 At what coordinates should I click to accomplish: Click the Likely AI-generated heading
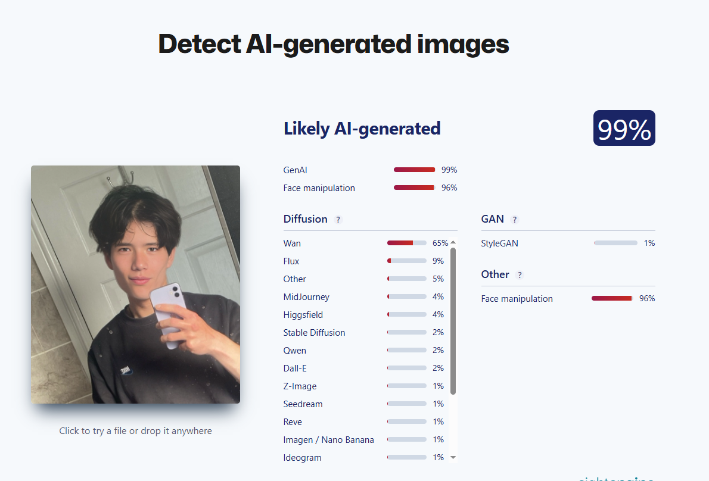tap(362, 129)
